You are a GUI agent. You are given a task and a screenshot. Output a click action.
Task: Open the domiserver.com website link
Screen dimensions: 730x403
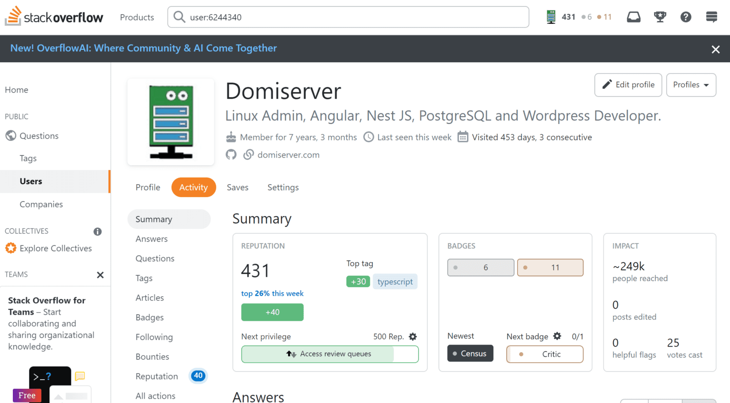point(288,155)
